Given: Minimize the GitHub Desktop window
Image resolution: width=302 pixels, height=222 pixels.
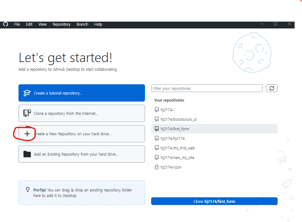Looking at the screenshot, I should coord(262,24).
